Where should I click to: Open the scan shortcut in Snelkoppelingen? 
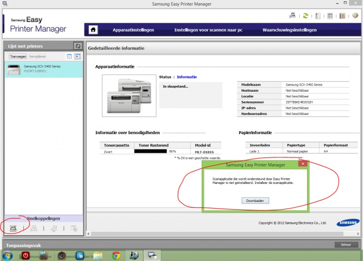[13, 228]
